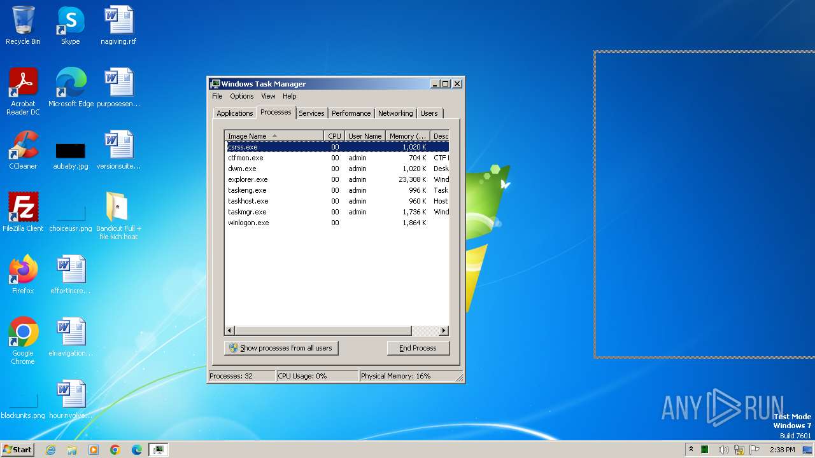Sort processes by CPU column

click(334, 136)
